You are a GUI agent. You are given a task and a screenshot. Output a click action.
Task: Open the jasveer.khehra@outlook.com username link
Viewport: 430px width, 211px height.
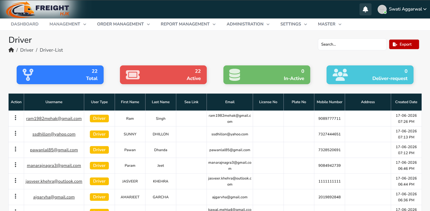pos(54,181)
